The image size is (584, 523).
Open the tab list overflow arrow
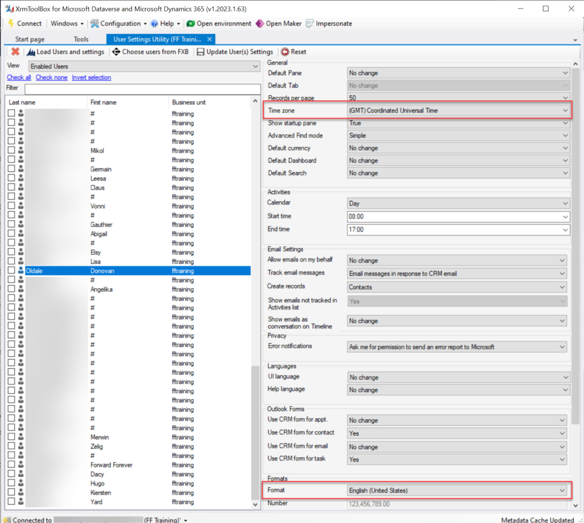(x=575, y=40)
